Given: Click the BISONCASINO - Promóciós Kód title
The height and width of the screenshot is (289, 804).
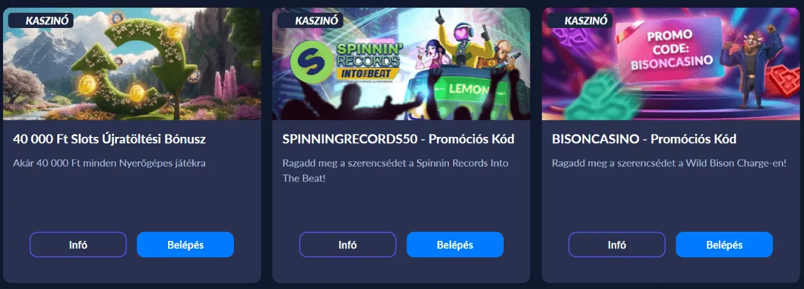Looking at the screenshot, I should click(x=644, y=139).
